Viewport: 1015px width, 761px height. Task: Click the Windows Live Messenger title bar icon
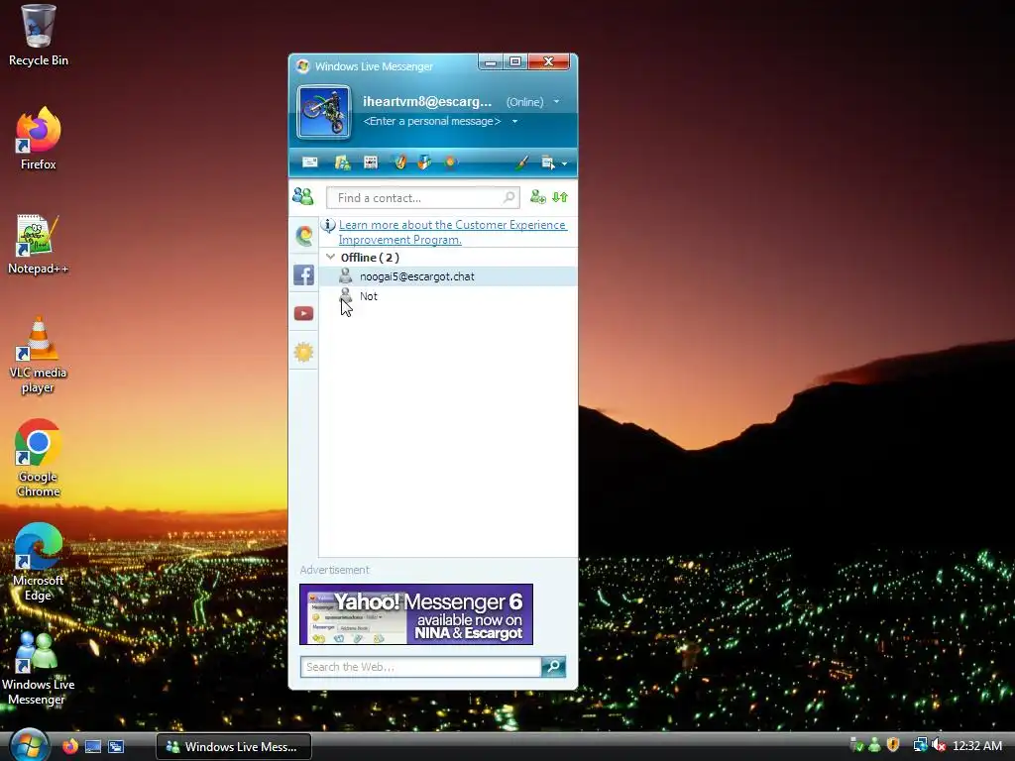[x=302, y=66]
